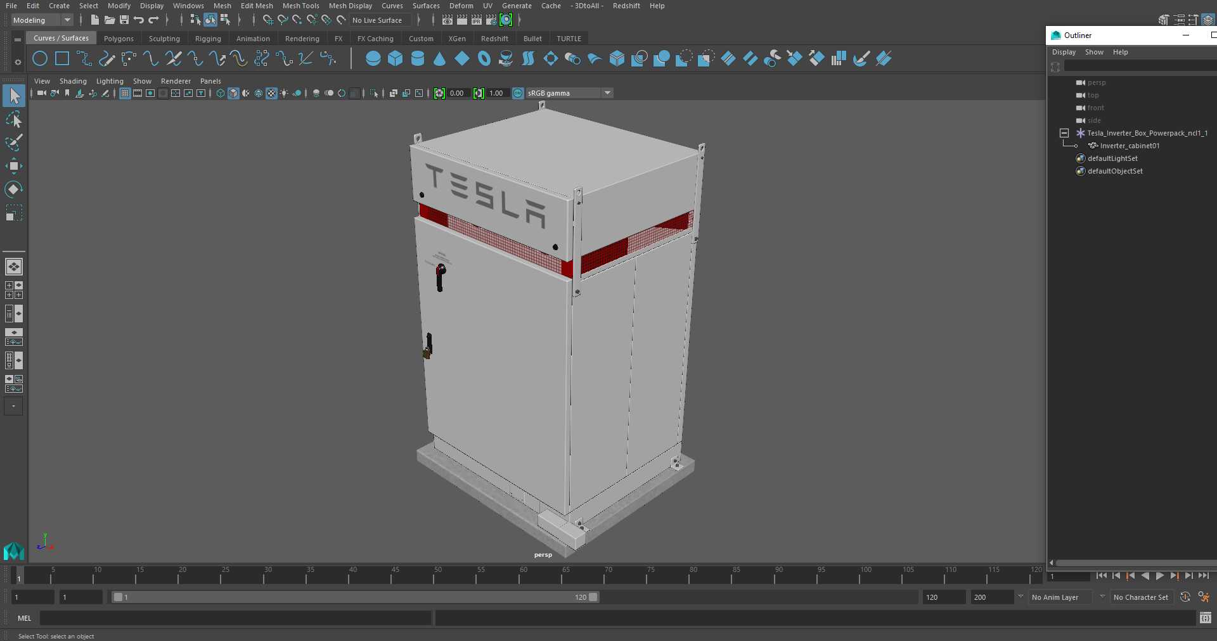Choose the Select tool arrow

14,96
